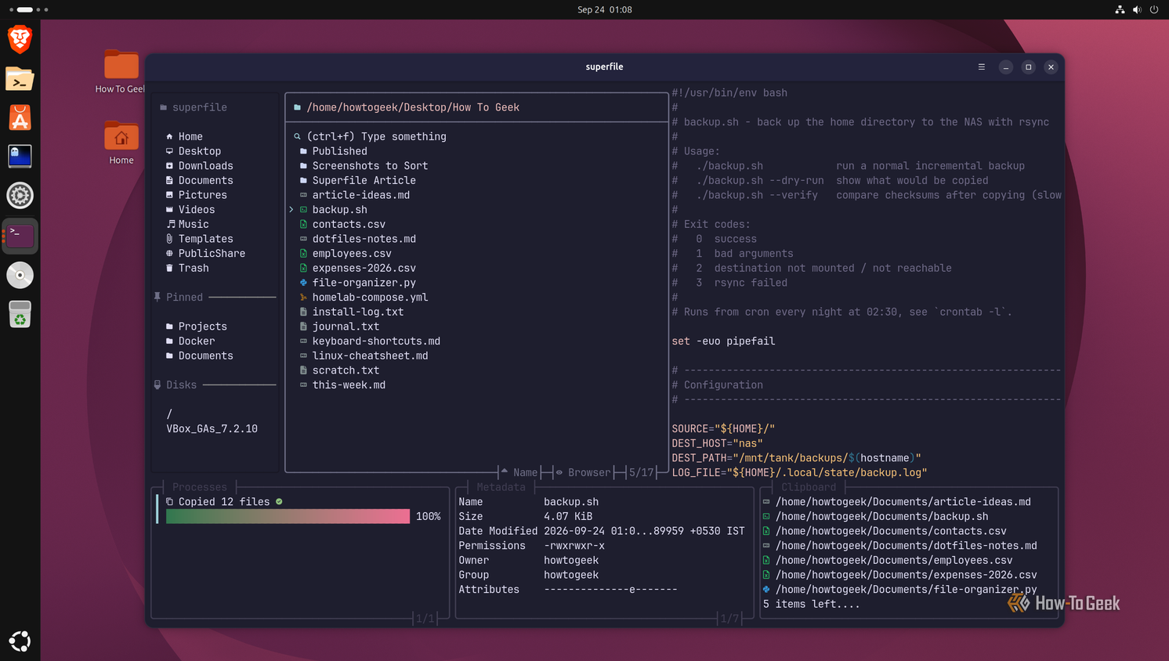Open Brave browser from the dock

[x=20, y=39]
